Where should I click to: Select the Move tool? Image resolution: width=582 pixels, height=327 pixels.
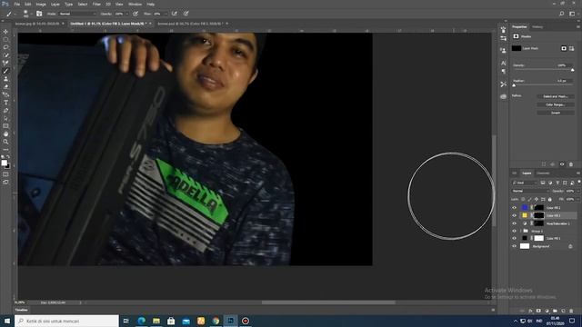[x=5, y=32]
